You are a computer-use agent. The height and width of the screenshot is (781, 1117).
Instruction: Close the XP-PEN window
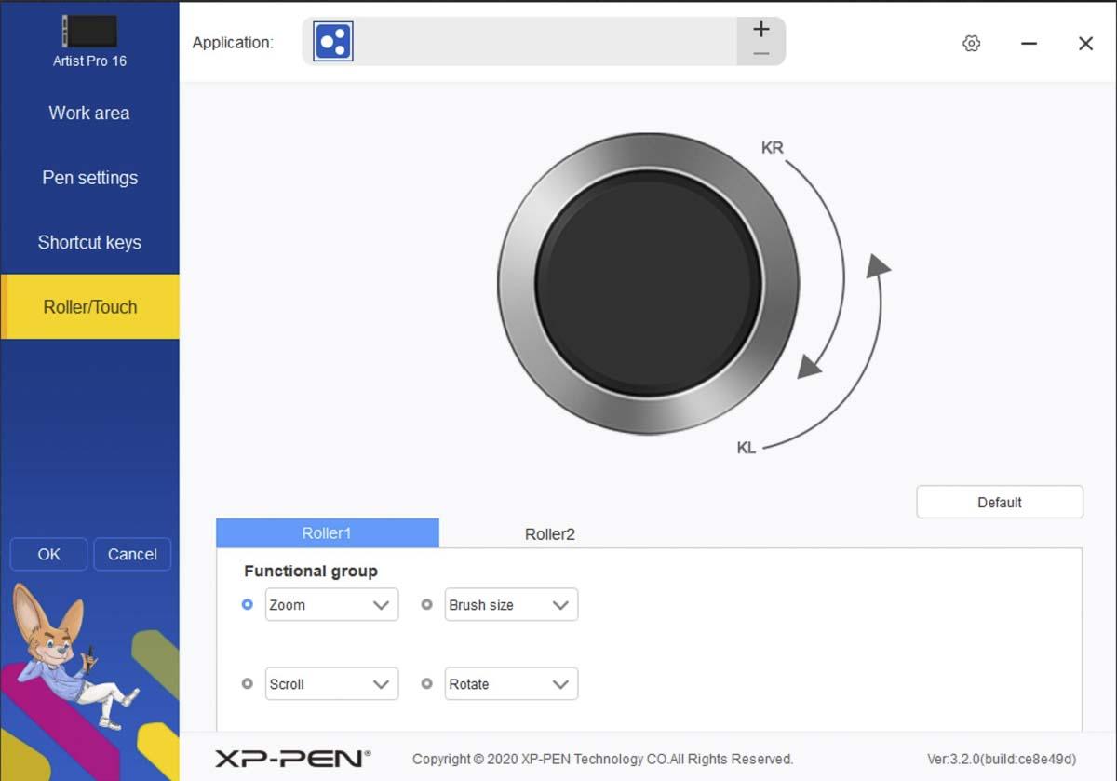[1085, 43]
